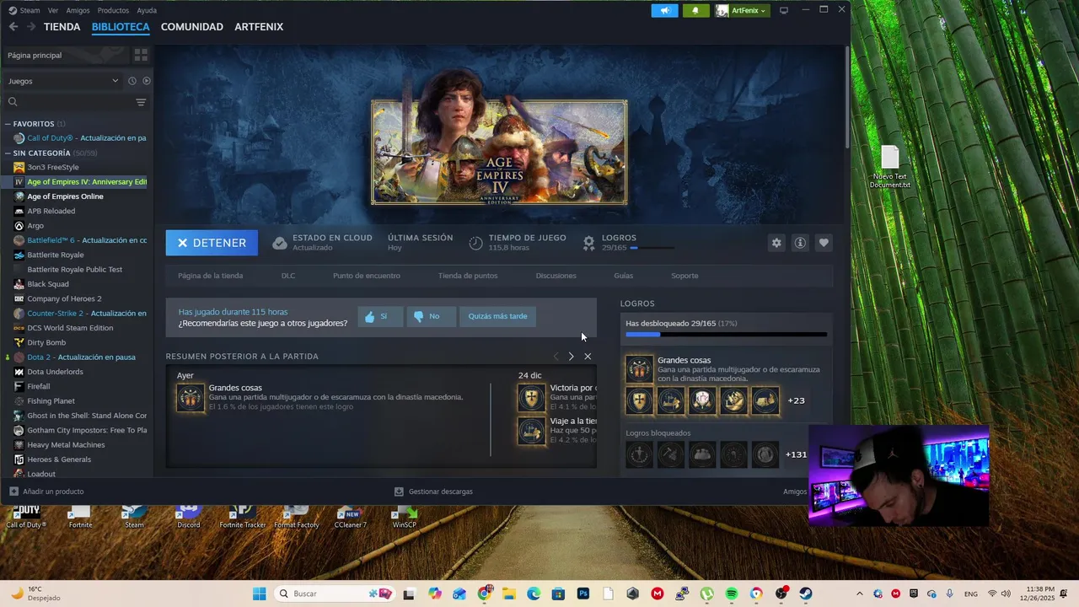Click thumbs-up Sí recommendation button
The height and width of the screenshot is (607, 1079).
click(x=380, y=316)
